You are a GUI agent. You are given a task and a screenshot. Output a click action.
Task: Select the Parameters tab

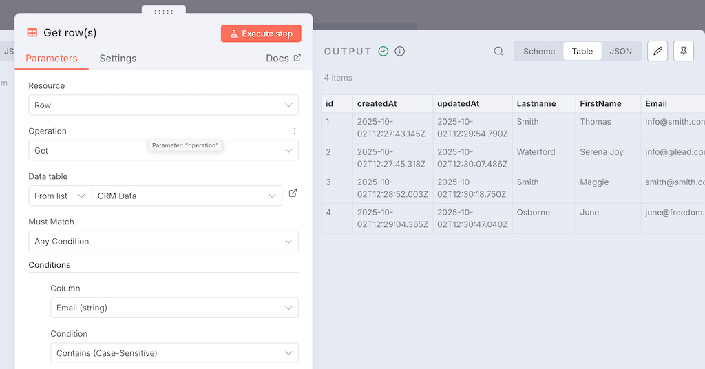(x=52, y=59)
